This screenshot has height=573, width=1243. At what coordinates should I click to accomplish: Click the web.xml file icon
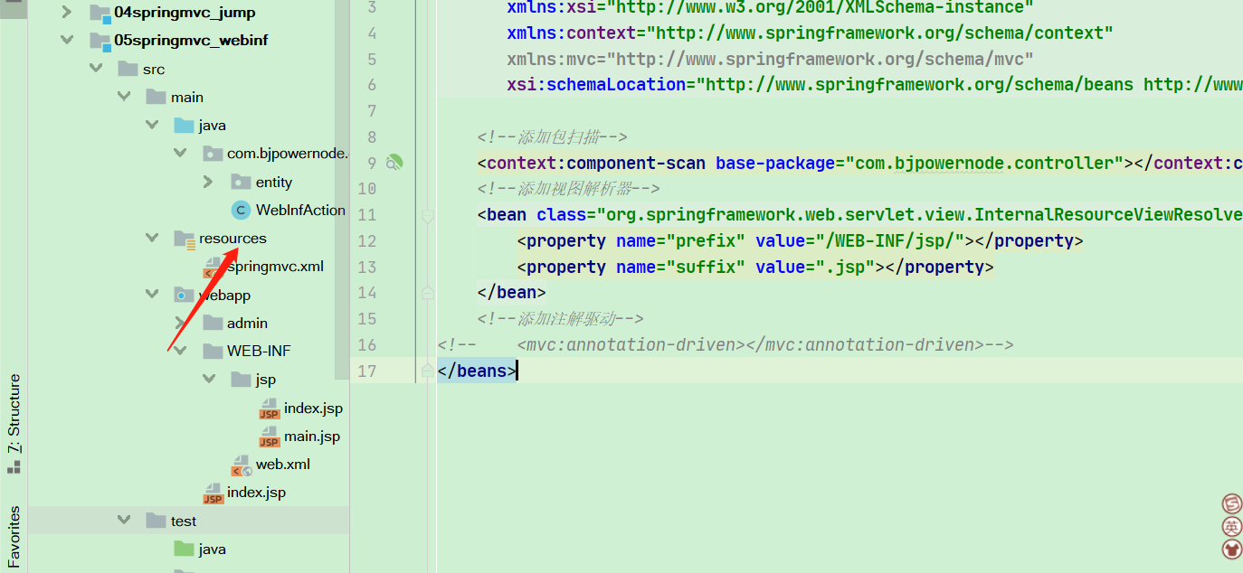click(242, 465)
